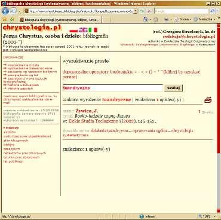221x220 pixels.
Task: Click the redakcja@chrystologia.pl email link
Action: [x=189, y=36]
